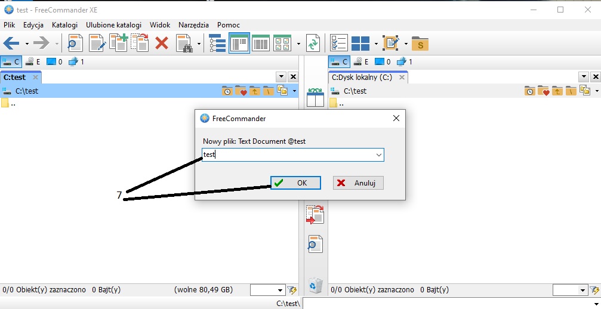601x309 pixels.
Task: Go to the parent folder in the left panel
Action: [x=254, y=91]
